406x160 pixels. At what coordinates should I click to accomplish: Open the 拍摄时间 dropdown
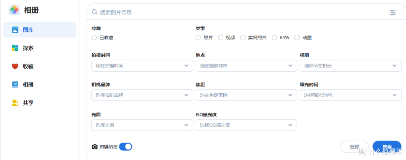(x=142, y=66)
